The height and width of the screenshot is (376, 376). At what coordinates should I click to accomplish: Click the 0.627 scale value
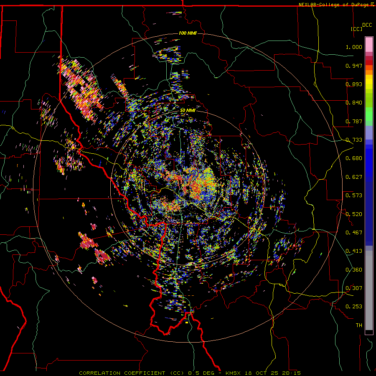coord(354,177)
